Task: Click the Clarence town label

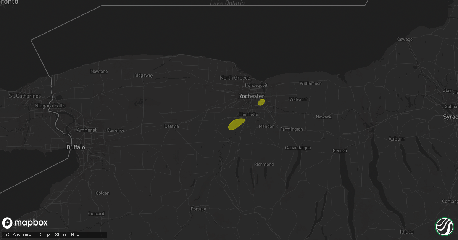Action: tap(115, 130)
